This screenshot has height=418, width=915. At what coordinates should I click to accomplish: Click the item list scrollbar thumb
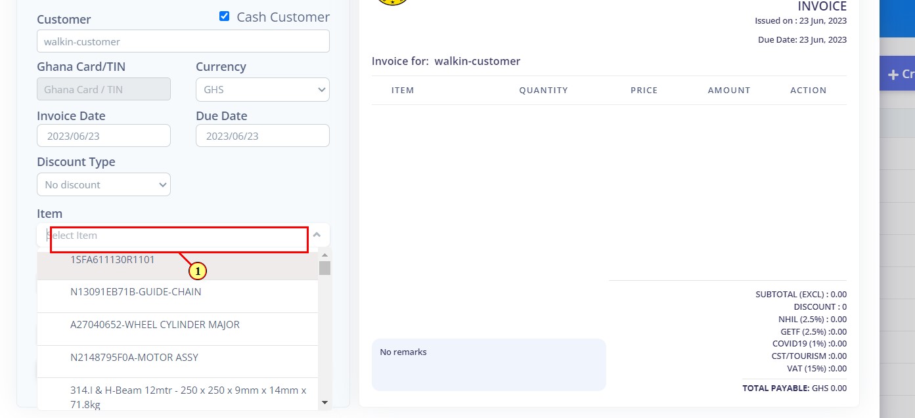(324, 268)
